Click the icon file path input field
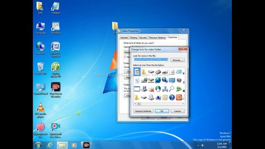Viewport: 265px width, 149px height. pos(151,60)
